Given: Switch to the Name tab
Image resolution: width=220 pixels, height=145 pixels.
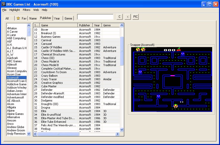Looking at the screenshot, I should (x=33, y=18).
